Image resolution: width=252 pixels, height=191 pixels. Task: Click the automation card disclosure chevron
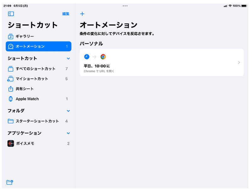[x=239, y=62]
